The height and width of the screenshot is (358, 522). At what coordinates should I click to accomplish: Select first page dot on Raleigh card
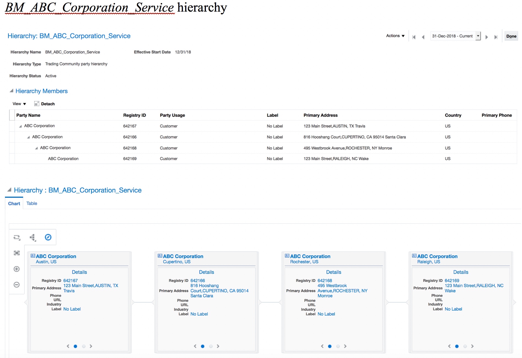[457, 346]
